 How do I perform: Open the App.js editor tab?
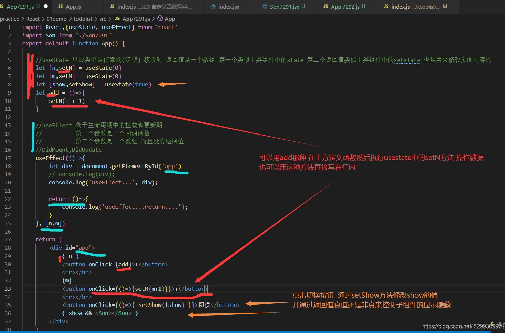pos(73,7)
